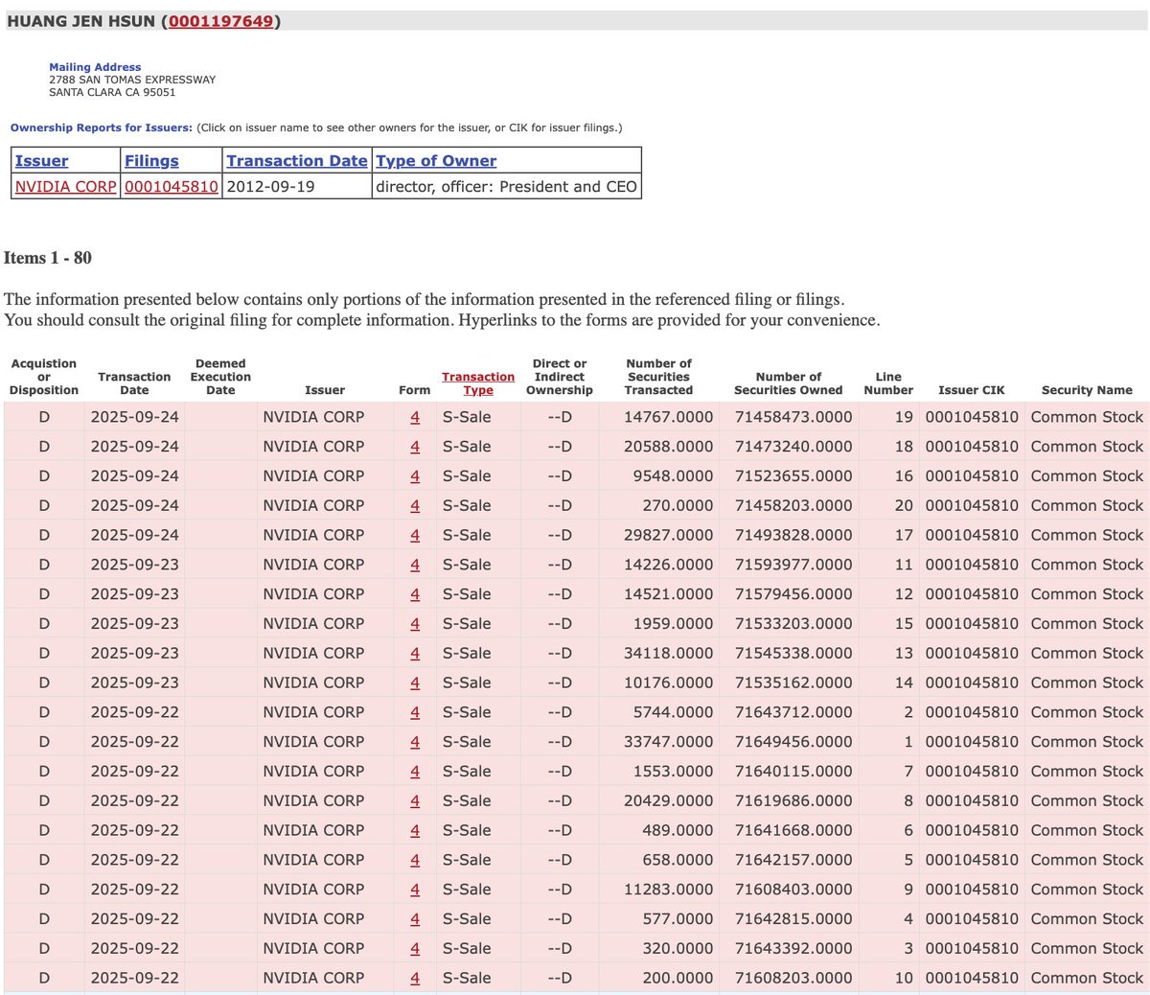The height and width of the screenshot is (995, 1150).
Task: Click the Mailing Address label
Action: (95, 67)
